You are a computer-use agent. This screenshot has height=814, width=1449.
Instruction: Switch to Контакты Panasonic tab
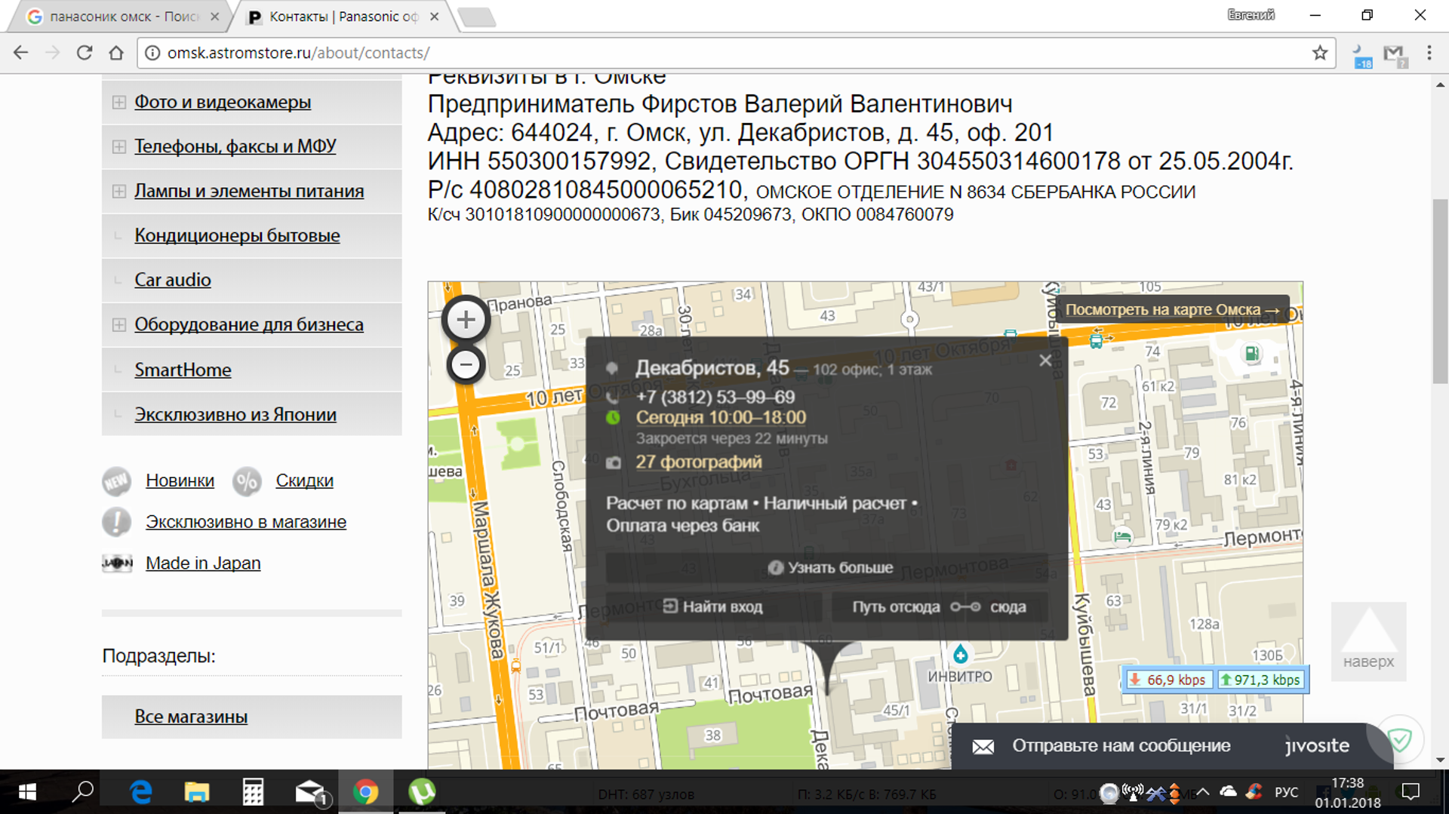point(343,17)
